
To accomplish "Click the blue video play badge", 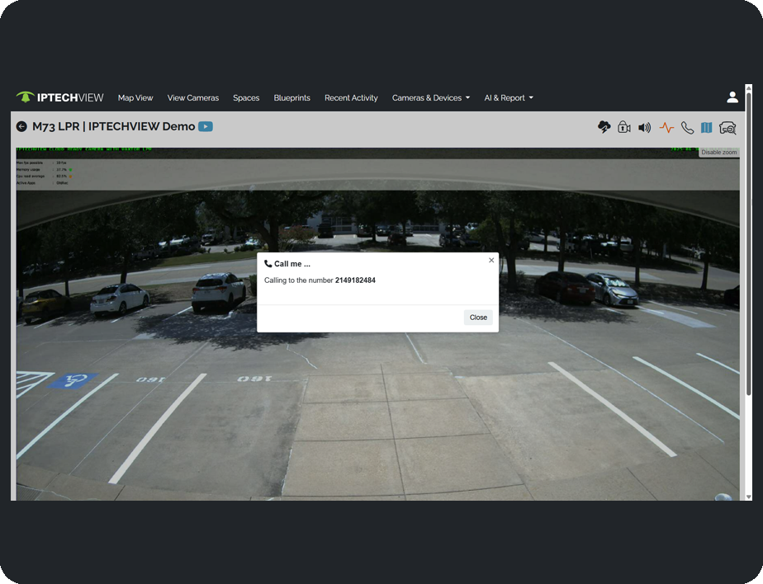I will pos(206,126).
